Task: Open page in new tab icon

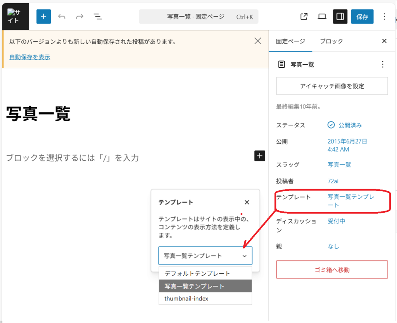Action: coord(304,17)
